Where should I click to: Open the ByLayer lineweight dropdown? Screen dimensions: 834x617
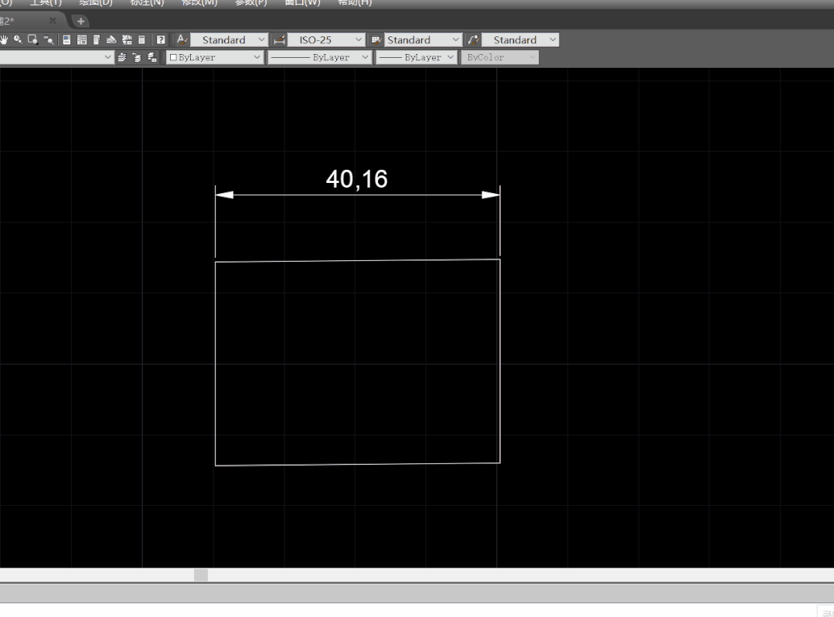click(417, 57)
